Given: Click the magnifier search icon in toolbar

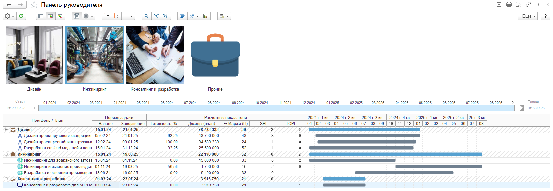Looking at the screenshot, I should (x=146, y=16).
